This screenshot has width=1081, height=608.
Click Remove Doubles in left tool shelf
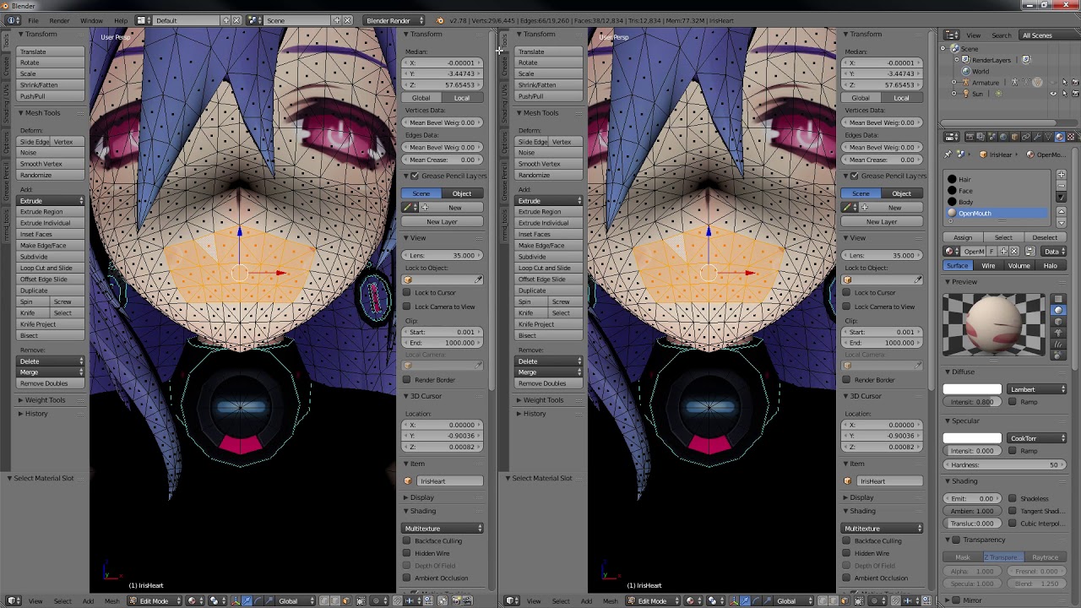52,383
